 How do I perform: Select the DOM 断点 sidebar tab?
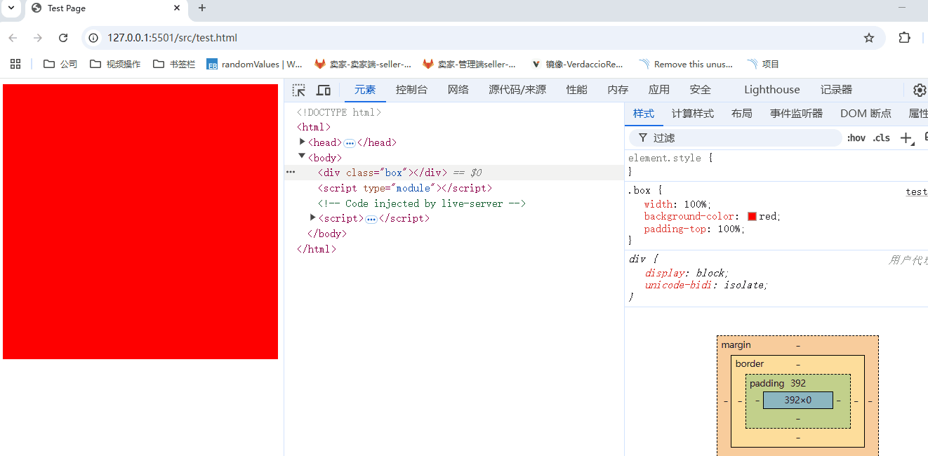click(866, 114)
